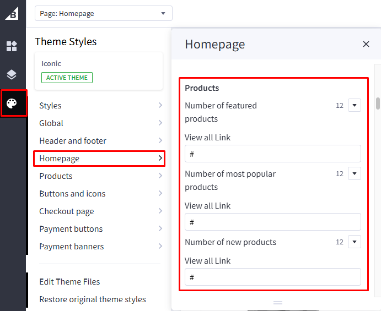Viewport: 381px width, 311px height.
Task: Expand the Global settings section
Action: pyautogui.click(x=99, y=123)
